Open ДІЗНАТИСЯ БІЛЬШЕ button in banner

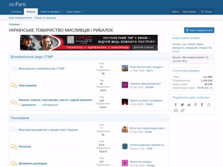[144, 47]
